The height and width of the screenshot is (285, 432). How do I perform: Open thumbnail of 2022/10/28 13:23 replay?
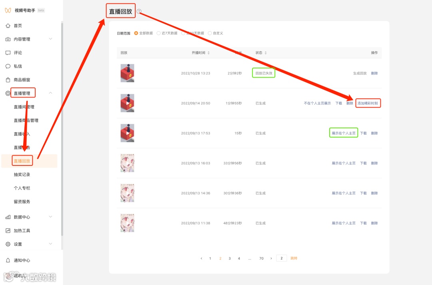click(127, 73)
